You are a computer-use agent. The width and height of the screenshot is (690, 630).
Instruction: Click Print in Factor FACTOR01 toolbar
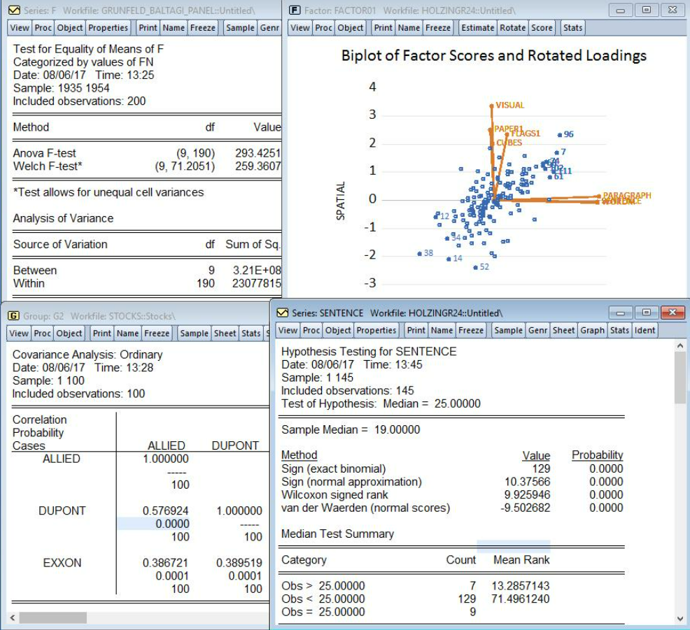point(383,28)
